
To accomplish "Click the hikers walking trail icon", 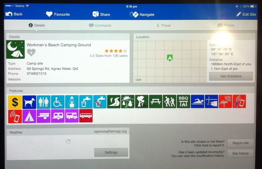I will click(169, 101).
